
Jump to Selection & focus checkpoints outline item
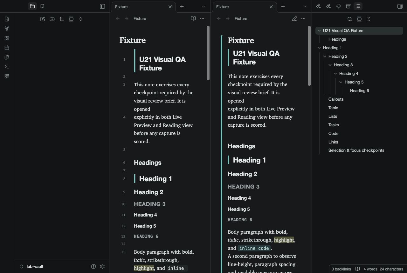[356, 150]
